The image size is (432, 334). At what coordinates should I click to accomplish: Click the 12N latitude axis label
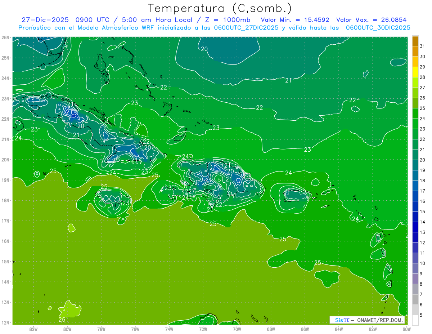tap(5, 322)
